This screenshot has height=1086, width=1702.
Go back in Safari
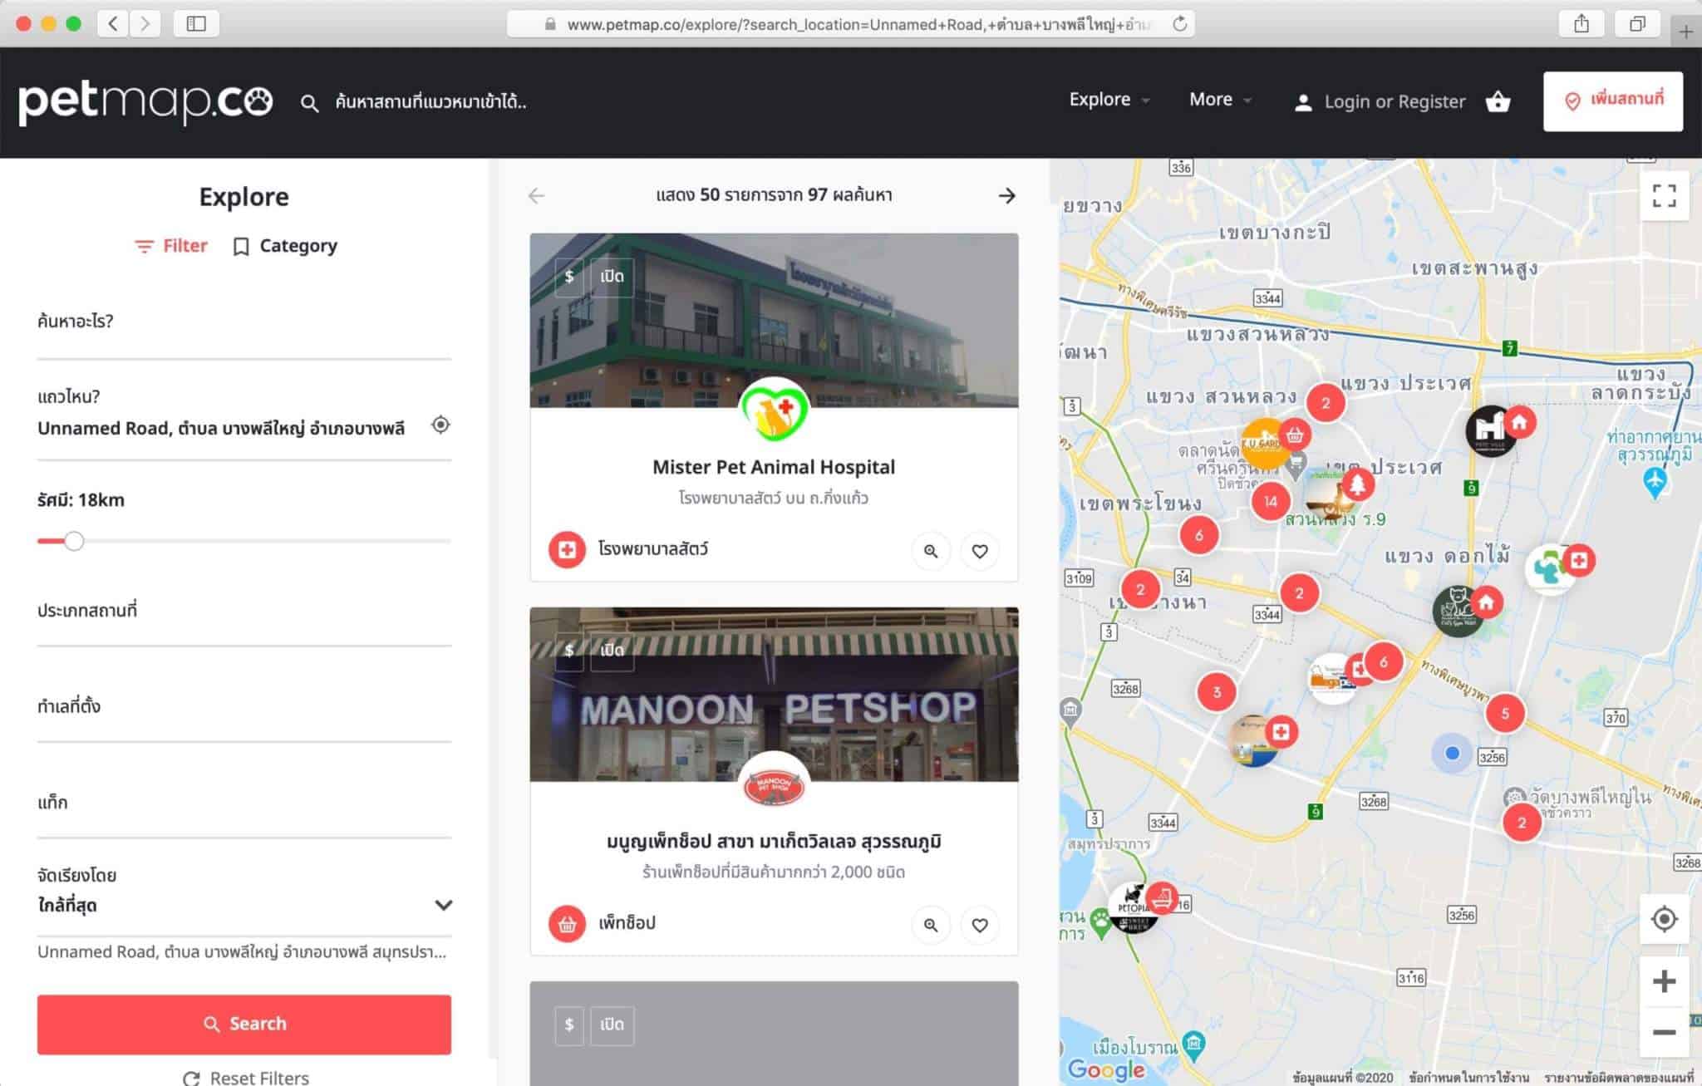pyautogui.click(x=113, y=23)
